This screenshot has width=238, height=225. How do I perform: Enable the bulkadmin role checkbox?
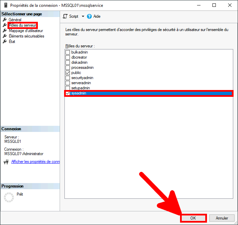[x=68, y=52]
